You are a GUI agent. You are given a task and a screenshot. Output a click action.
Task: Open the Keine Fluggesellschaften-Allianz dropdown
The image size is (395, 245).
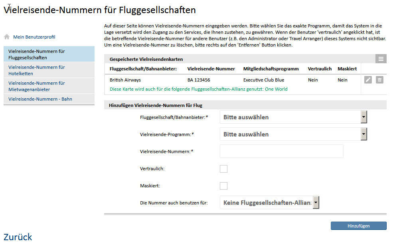(x=269, y=202)
